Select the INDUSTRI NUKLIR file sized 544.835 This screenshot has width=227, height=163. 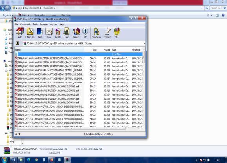pyautogui.click(x=79, y=66)
